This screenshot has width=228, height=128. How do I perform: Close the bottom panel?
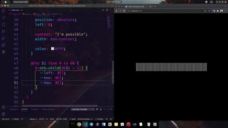[112, 109]
